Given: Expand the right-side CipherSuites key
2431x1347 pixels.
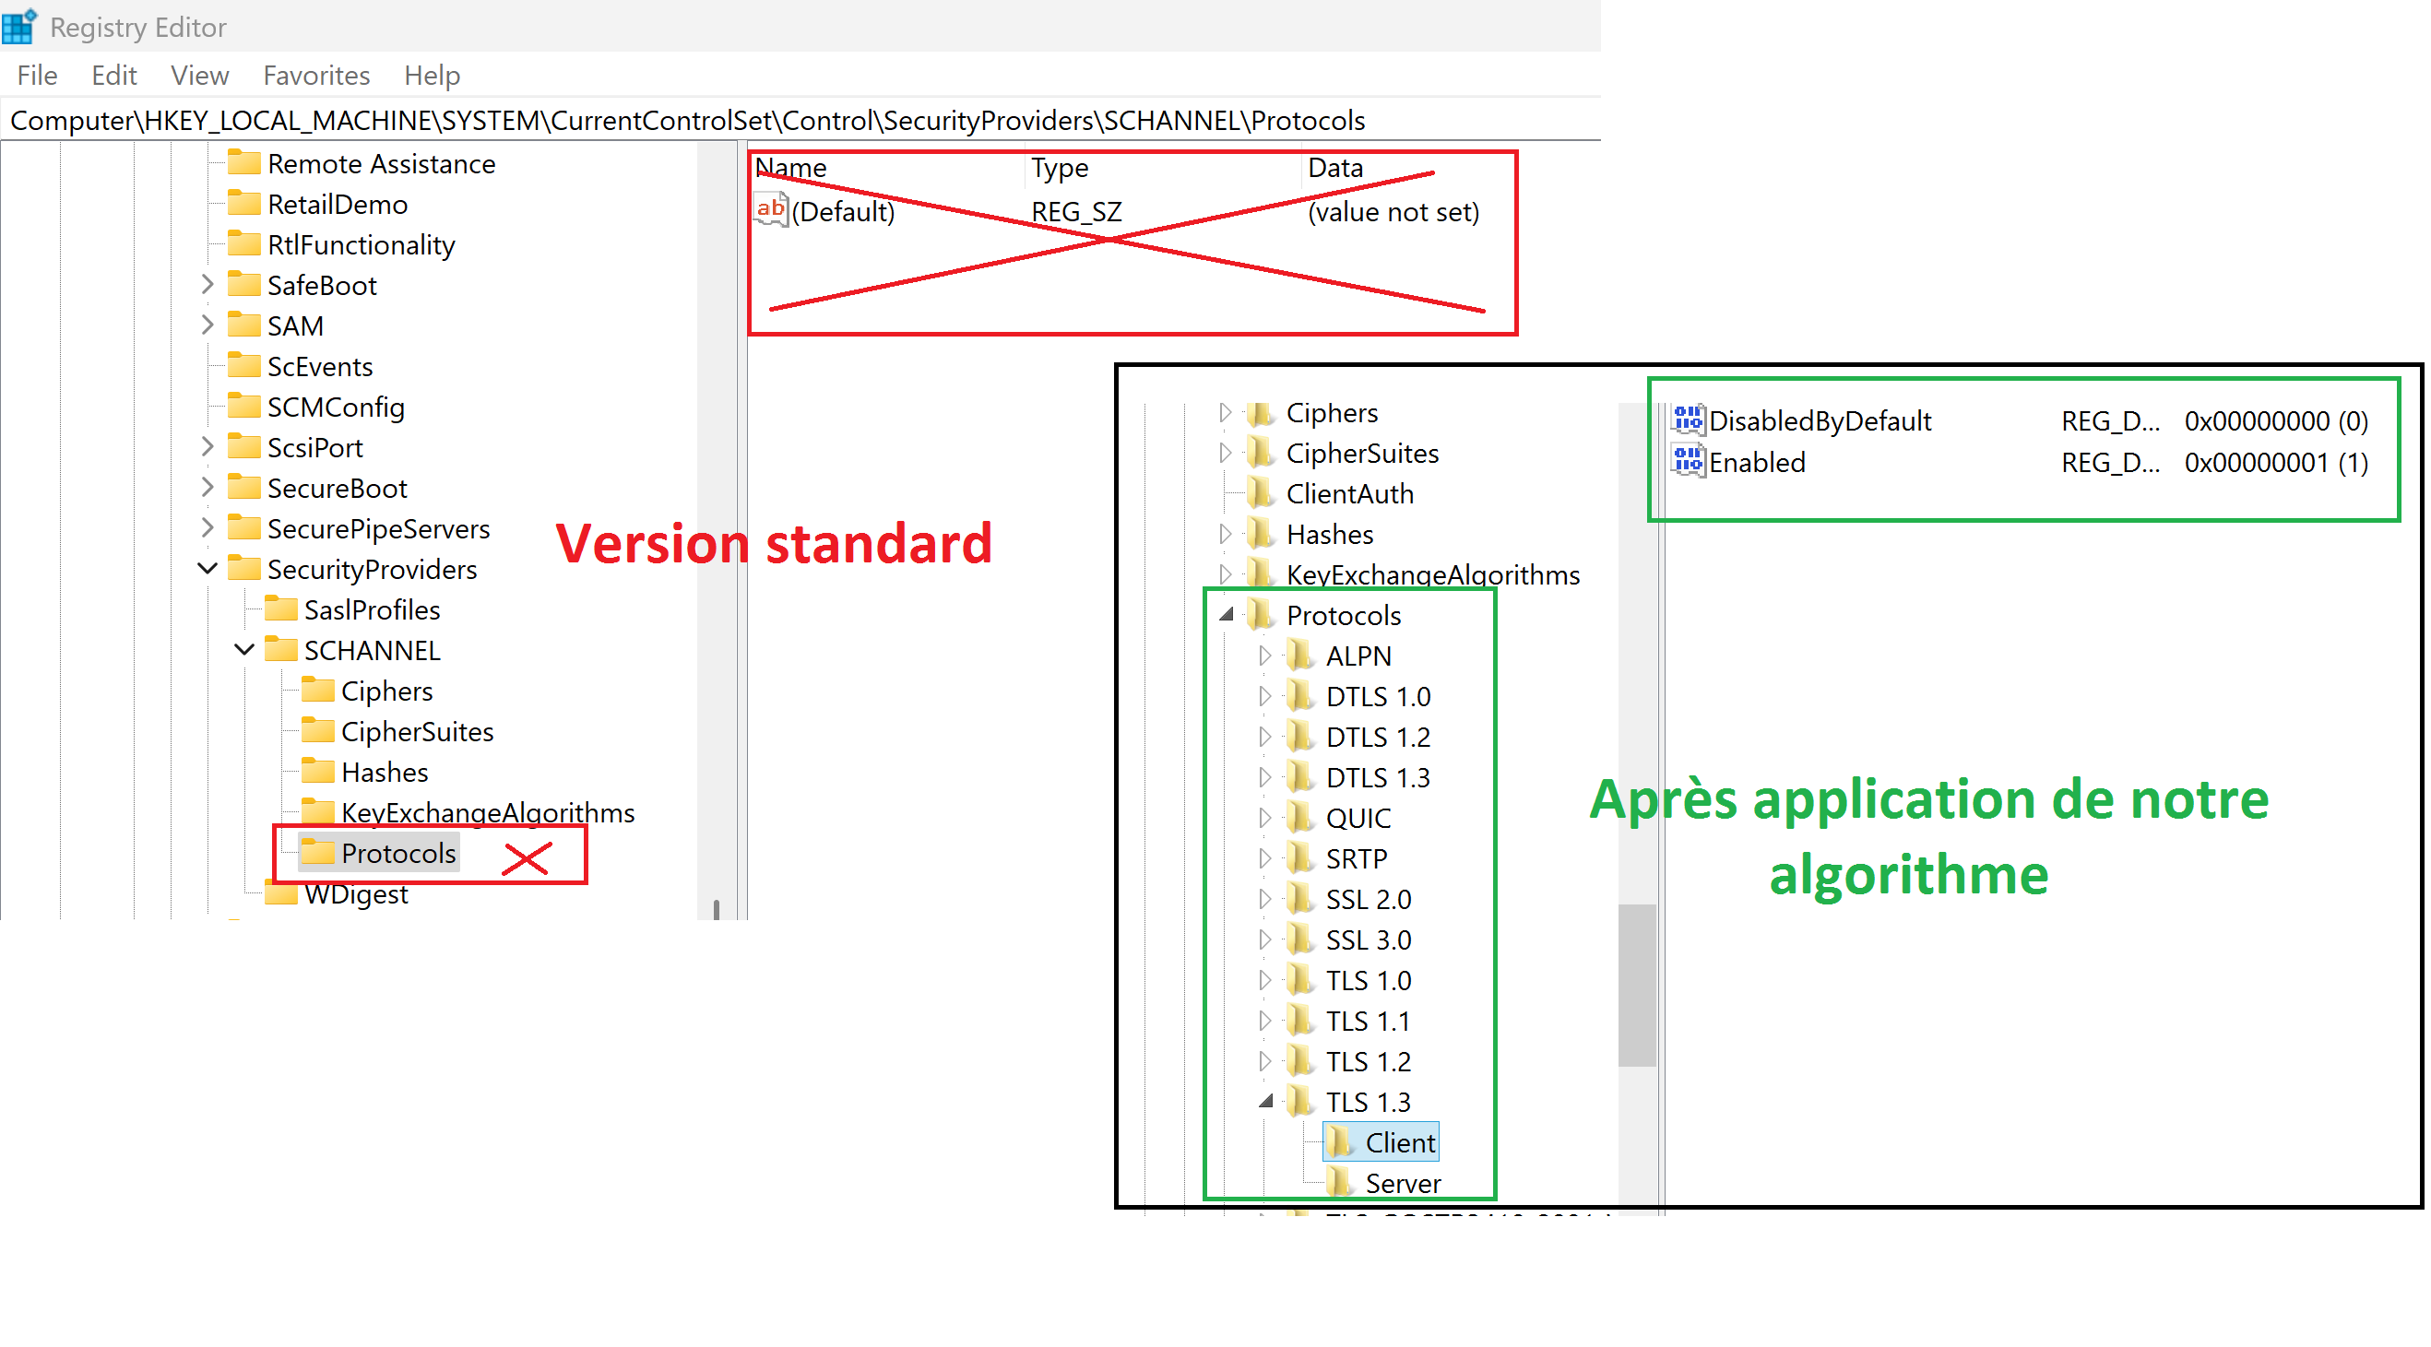Looking at the screenshot, I should tap(1225, 453).
